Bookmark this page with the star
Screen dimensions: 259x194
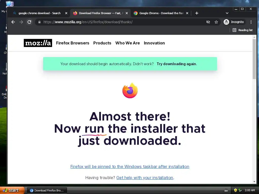click(x=216, y=22)
